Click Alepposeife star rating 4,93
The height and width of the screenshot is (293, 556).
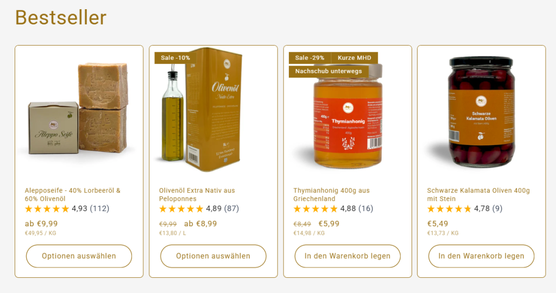(x=67, y=209)
